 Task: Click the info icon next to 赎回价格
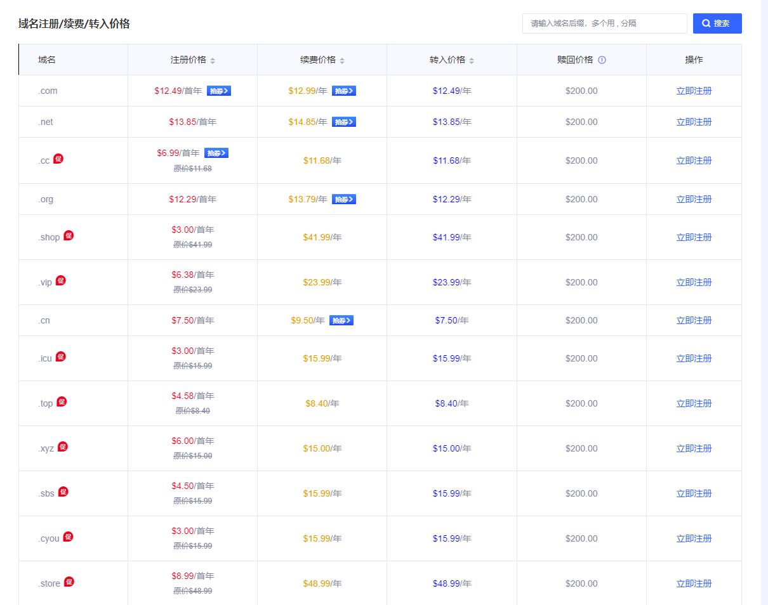coord(602,60)
